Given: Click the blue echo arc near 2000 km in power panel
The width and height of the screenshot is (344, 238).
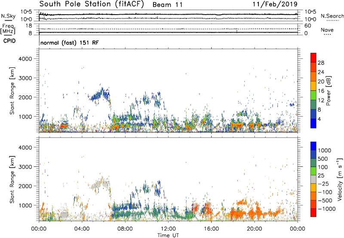Looking at the screenshot, I should (x=100, y=94).
